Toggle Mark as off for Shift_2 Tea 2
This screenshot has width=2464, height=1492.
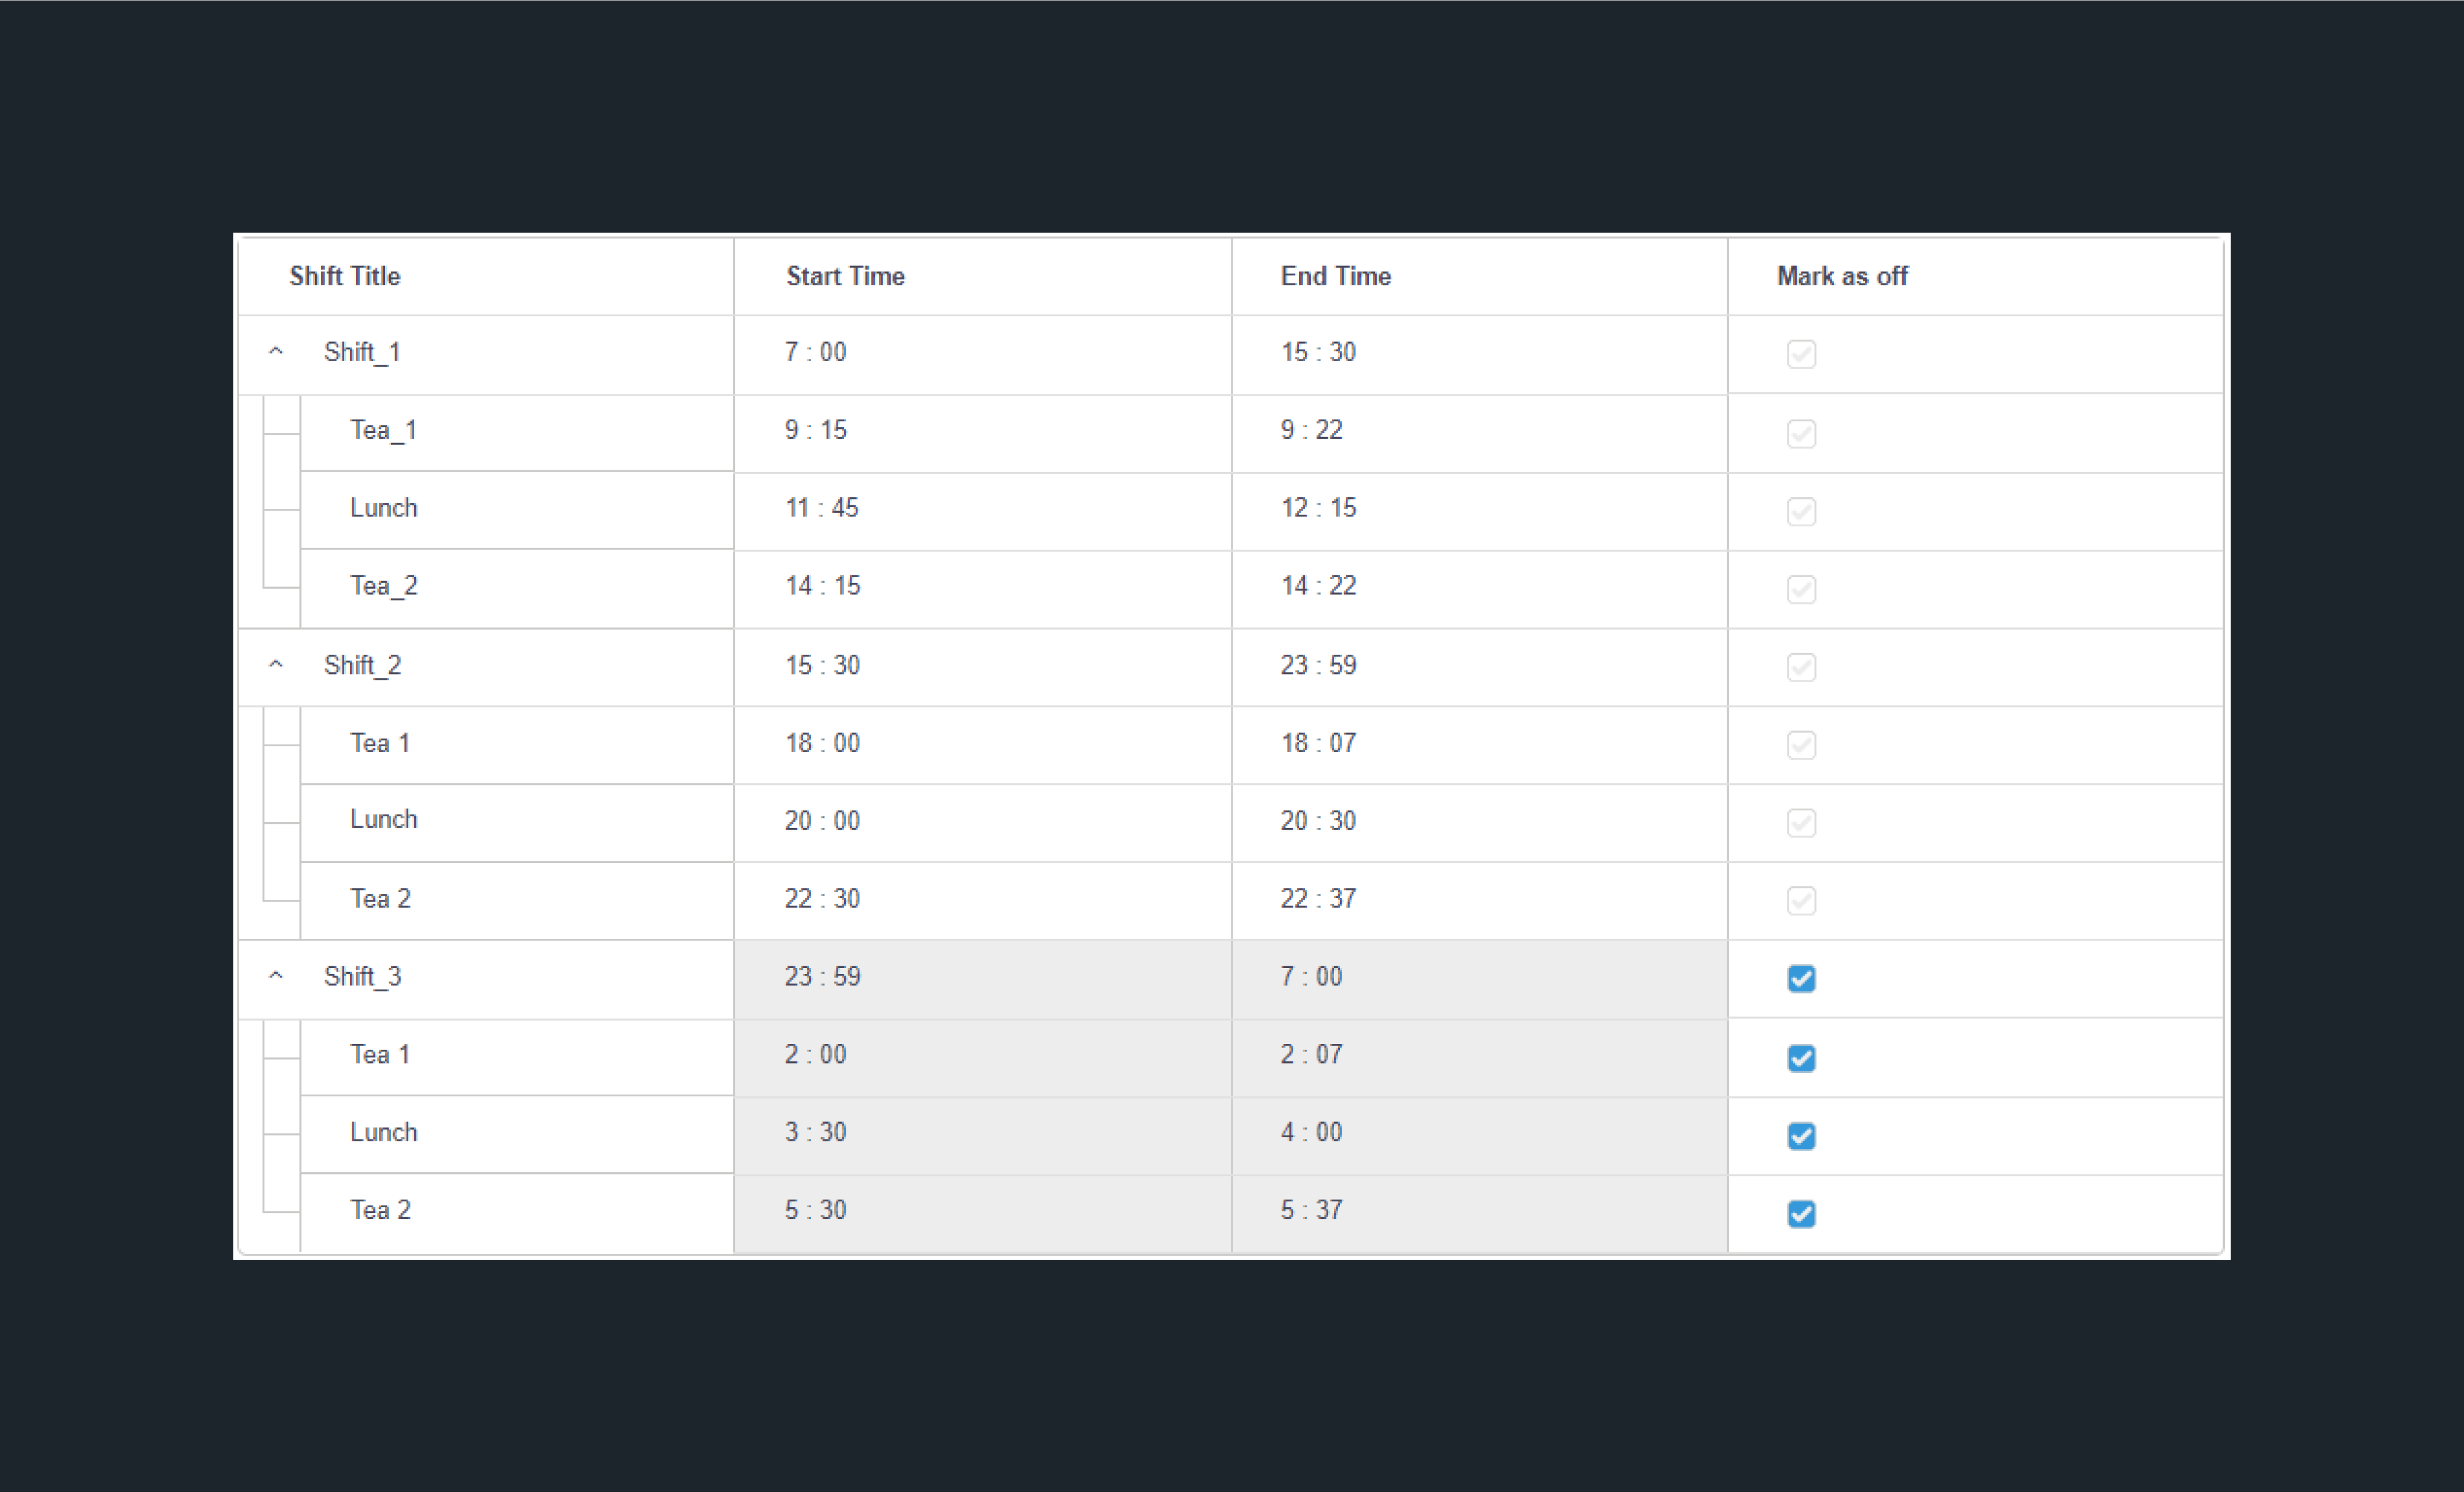click(x=1801, y=901)
